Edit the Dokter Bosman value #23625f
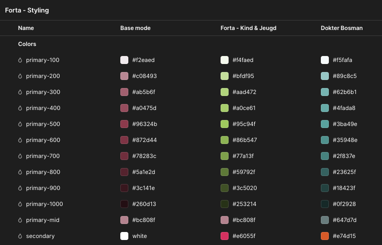 tap(344, 172)
